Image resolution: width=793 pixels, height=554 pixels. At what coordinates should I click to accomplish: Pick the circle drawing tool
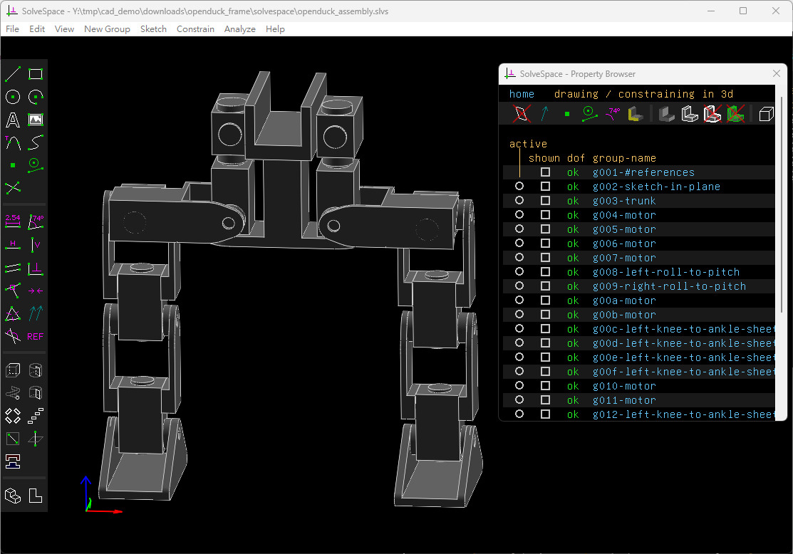13,97
